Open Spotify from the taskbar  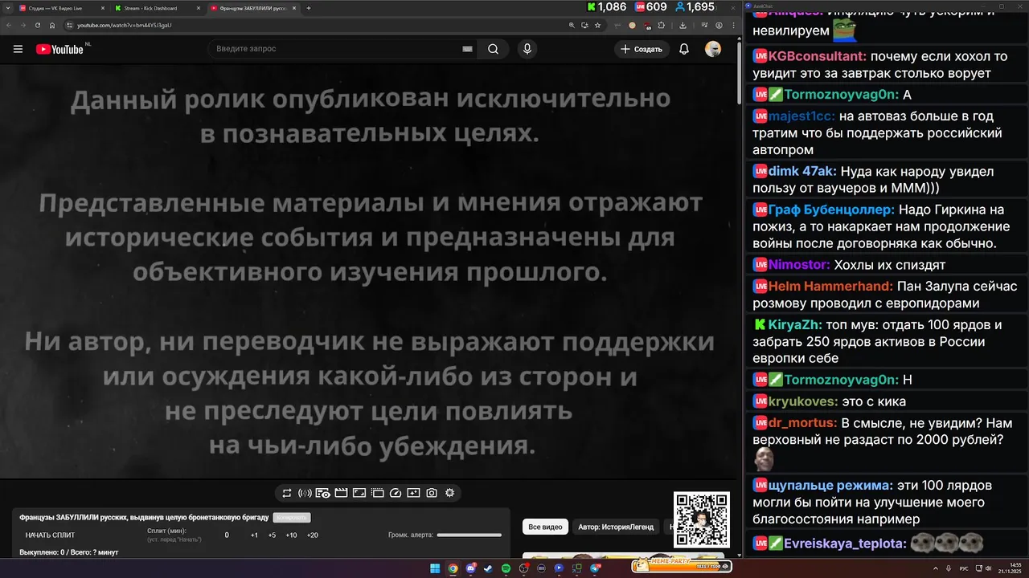click(x=506, y=568)
